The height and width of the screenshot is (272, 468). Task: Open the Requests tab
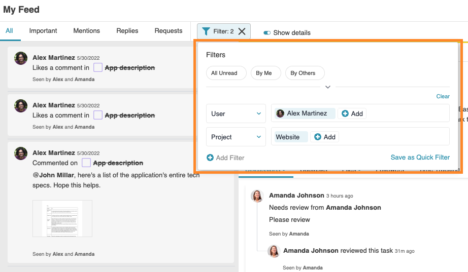[x=169, y=31]
